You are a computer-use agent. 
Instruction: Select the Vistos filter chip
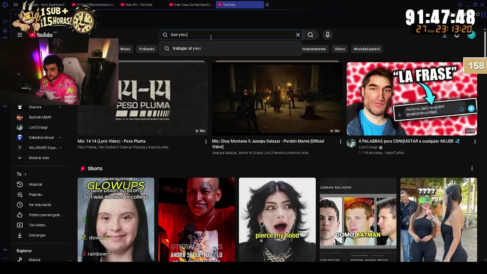click(340, 49)
